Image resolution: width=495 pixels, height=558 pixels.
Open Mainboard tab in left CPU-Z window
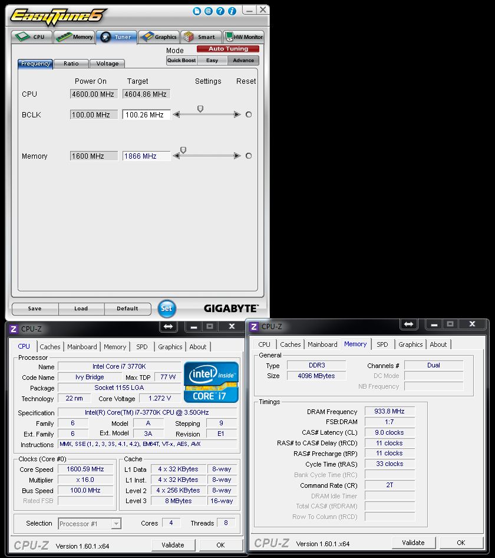82,347
